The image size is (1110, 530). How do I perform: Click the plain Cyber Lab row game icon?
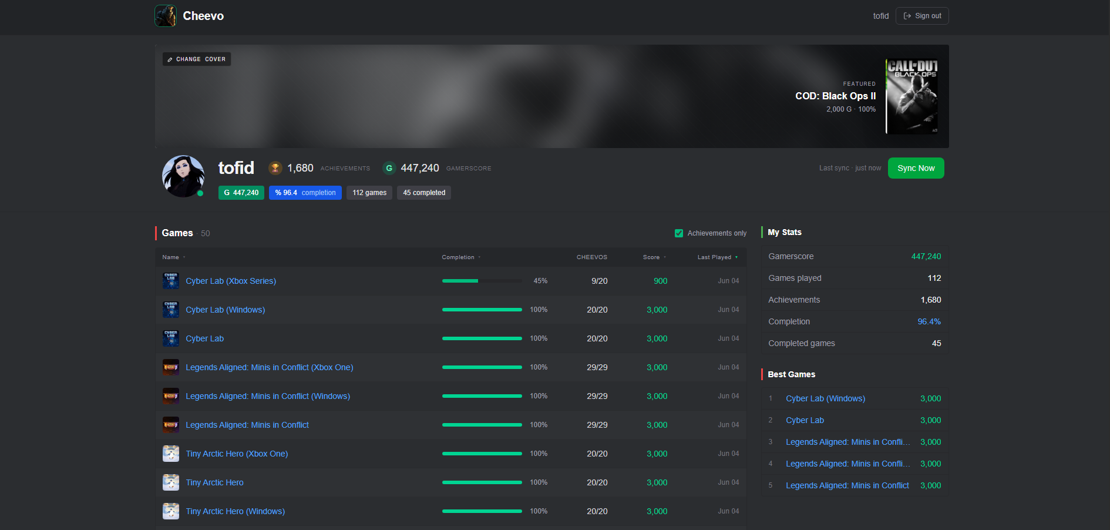tap(171, 338)
